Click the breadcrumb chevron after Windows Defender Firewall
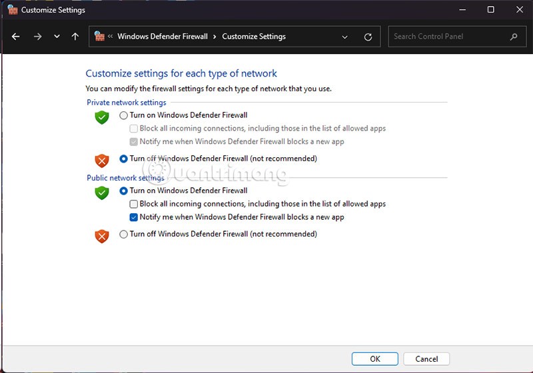 pyautogui.click(x=215, y=37)
